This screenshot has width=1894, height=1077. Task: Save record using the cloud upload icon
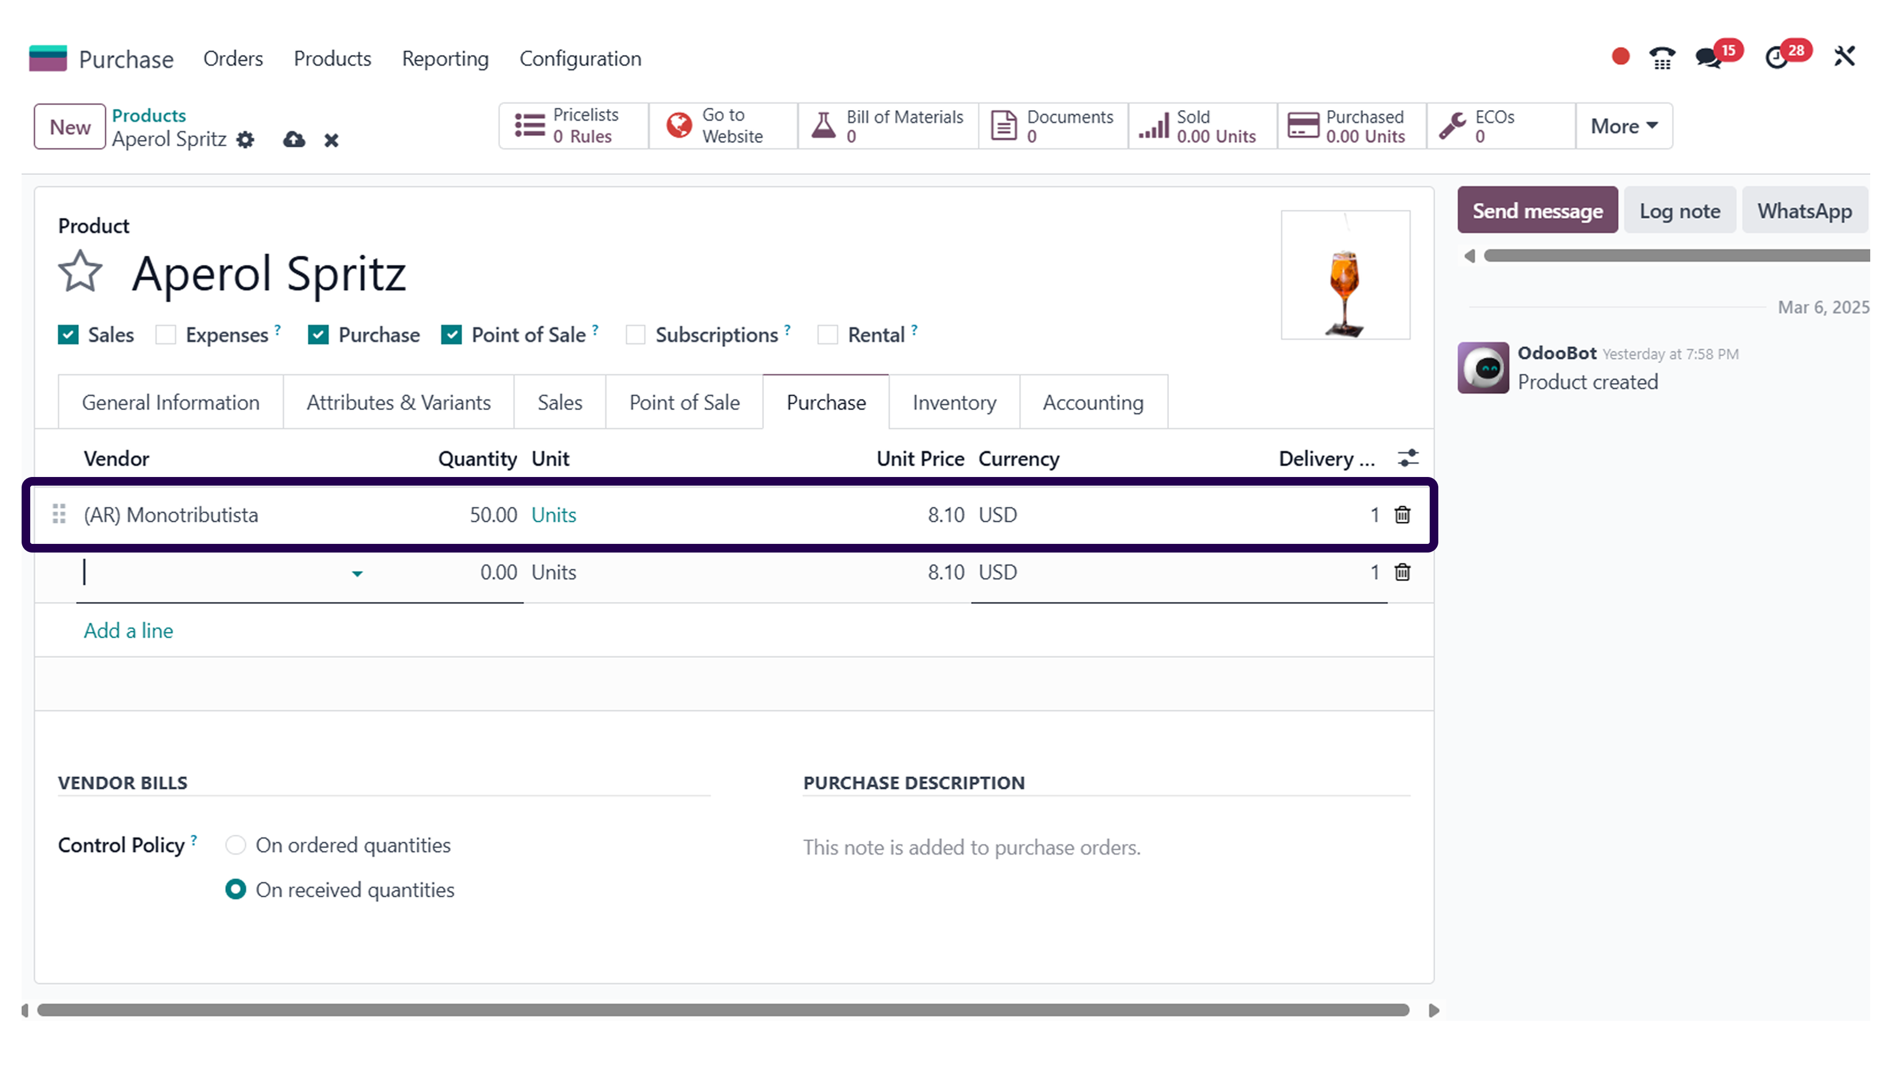294,139
